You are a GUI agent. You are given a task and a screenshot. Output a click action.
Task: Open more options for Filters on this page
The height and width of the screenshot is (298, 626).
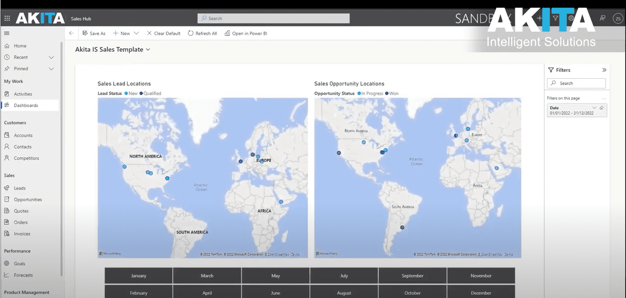[603, 98]
